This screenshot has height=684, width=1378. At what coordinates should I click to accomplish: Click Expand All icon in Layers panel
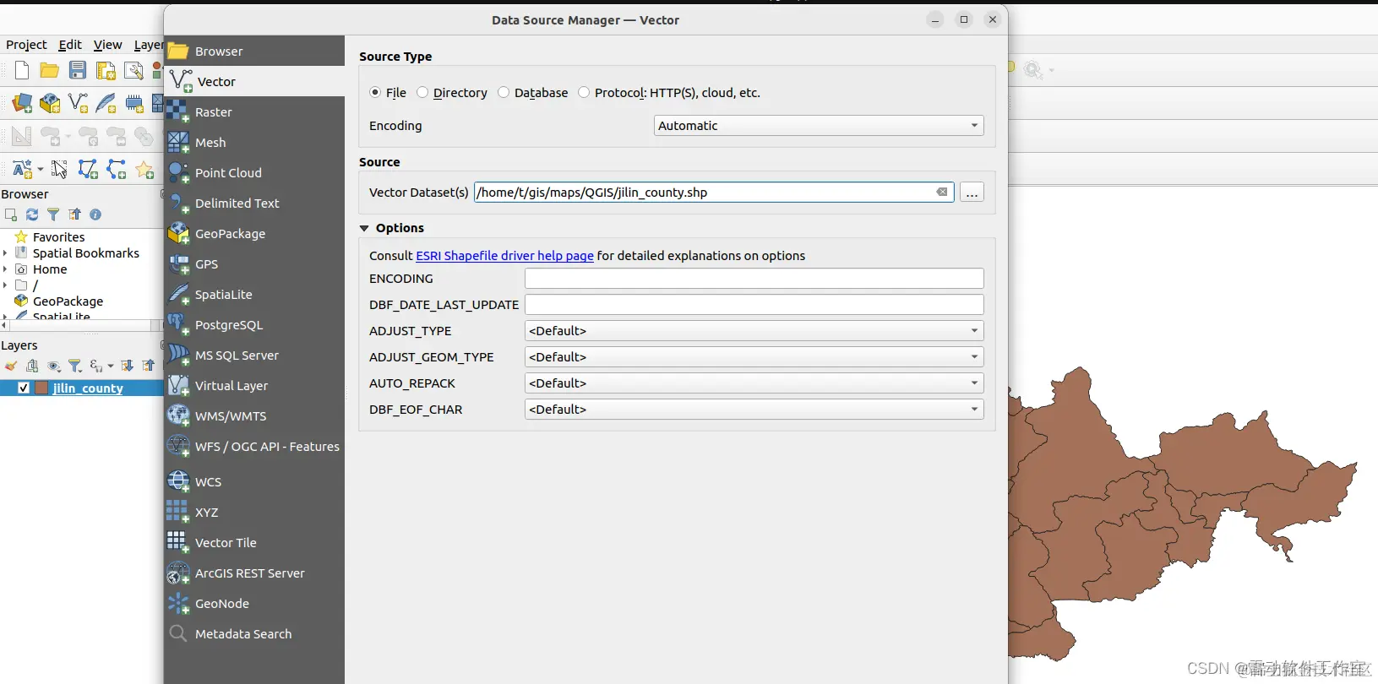pyautogui.click(x=127, y=366)
